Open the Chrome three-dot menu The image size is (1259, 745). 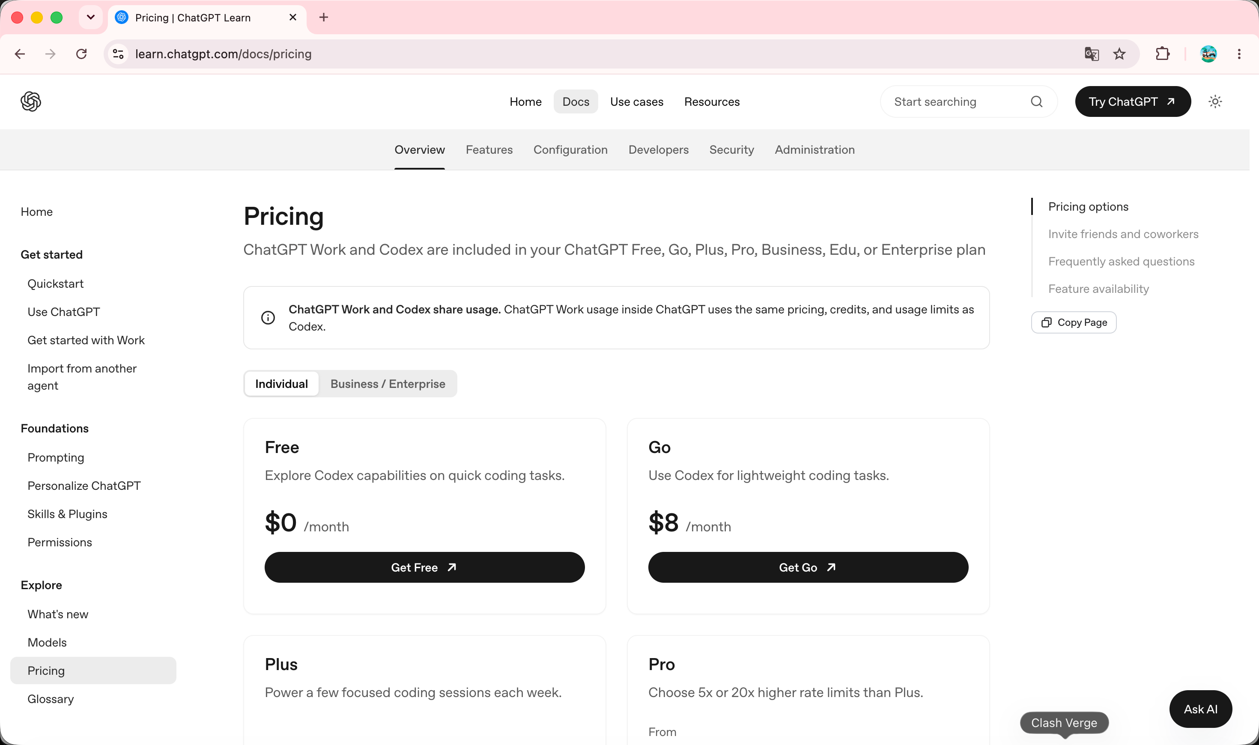point(1239,54)
